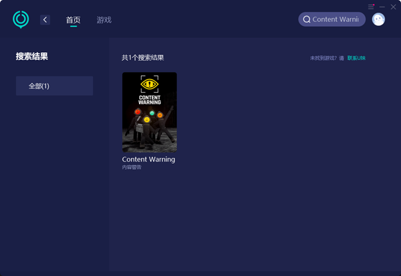Go back using the left chevron button
This screenshot has width=401, height=276.
click(x=45, y=20)
